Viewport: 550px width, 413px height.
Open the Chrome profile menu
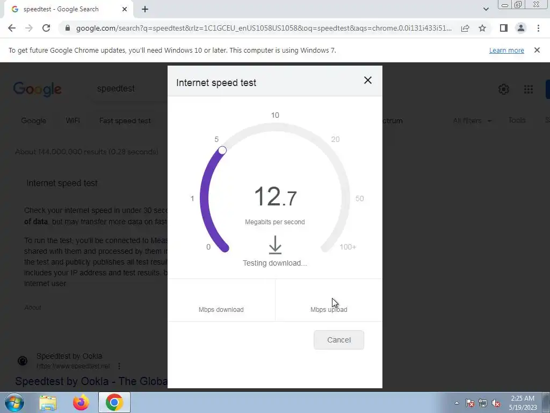pyautogui.click(x=521, y=28)
